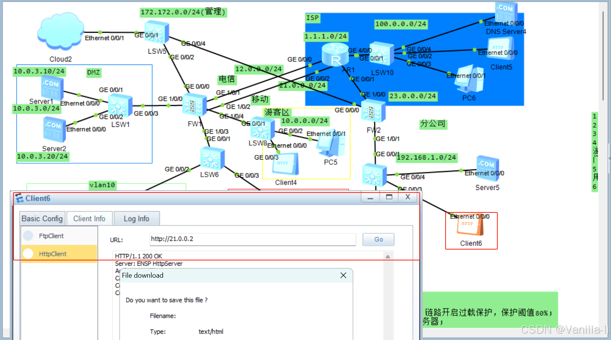The height and width of the screenshot is (340, 611).
Task: Click the ISP area label
Action: click(x=312, y=18)
